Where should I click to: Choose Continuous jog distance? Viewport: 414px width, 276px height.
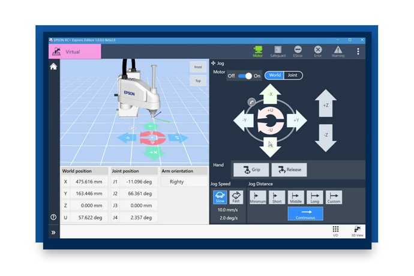tap(305, 214)
